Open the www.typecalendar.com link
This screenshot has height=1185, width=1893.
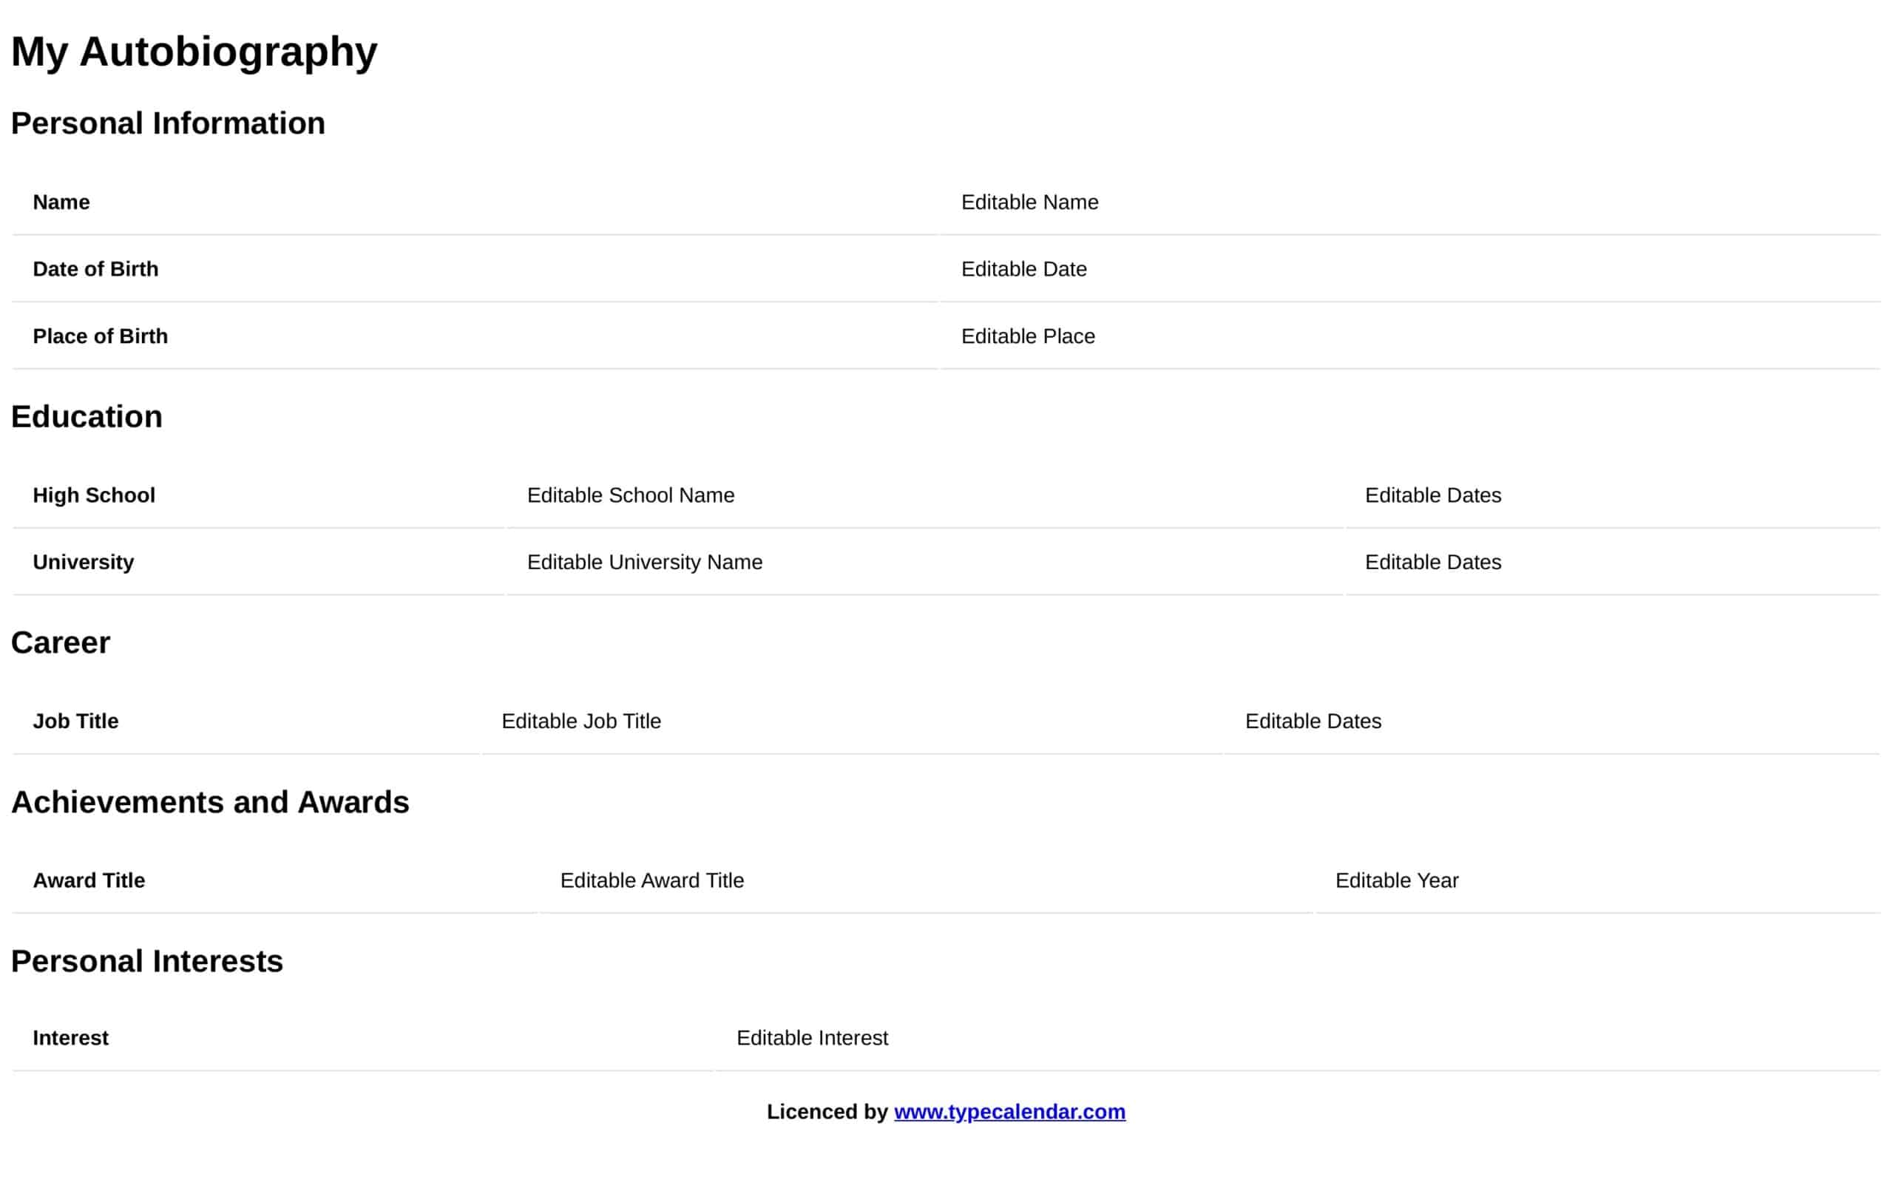point(1009,1111)
